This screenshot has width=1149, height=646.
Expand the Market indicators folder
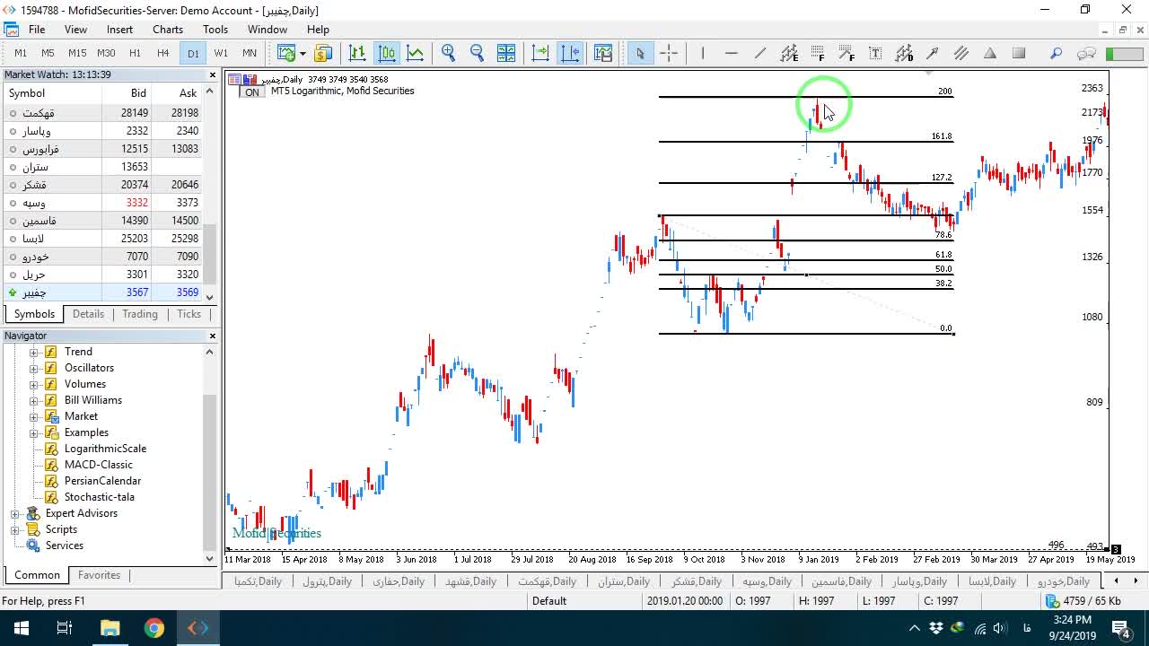34,416
